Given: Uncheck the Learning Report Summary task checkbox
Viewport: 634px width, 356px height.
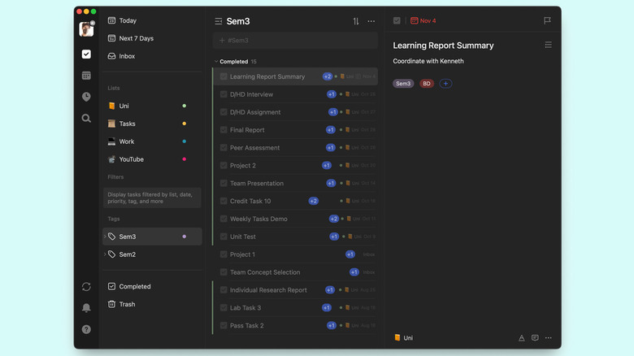Looking at the screenshot, I should tap(224, 76).
